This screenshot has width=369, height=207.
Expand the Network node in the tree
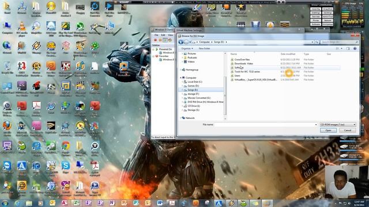180,118
